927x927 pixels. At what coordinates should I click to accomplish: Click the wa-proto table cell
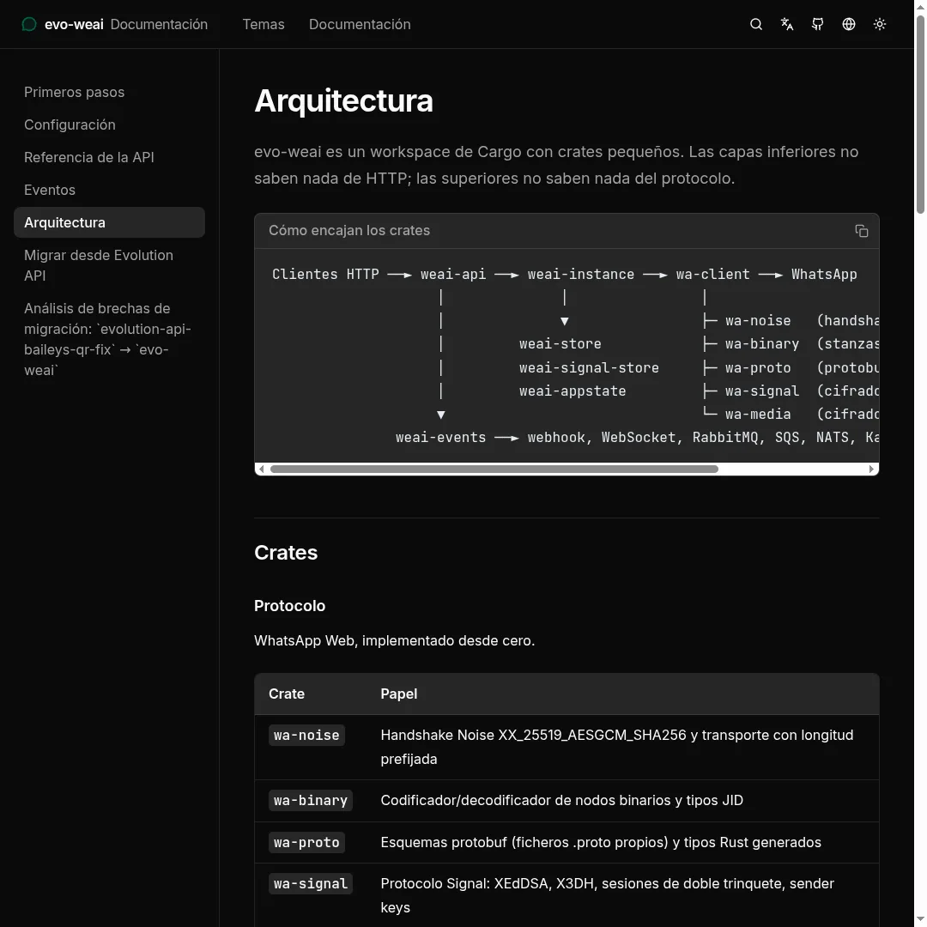(x=306, y=842)
